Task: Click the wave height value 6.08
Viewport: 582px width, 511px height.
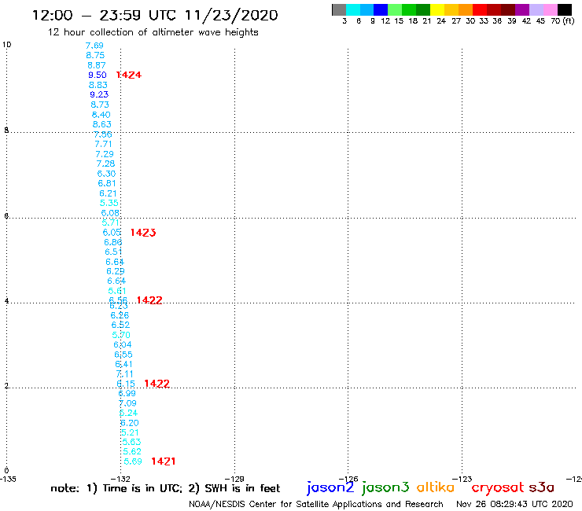Action: [110, 213]
